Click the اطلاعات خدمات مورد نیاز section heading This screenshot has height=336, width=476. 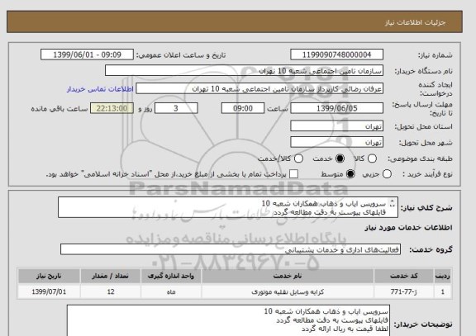click(x=408, y=228)
